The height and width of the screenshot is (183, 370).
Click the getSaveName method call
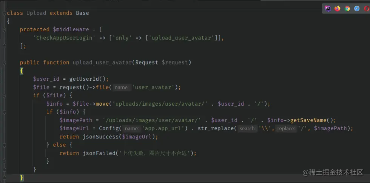click(x=308, y=120)
